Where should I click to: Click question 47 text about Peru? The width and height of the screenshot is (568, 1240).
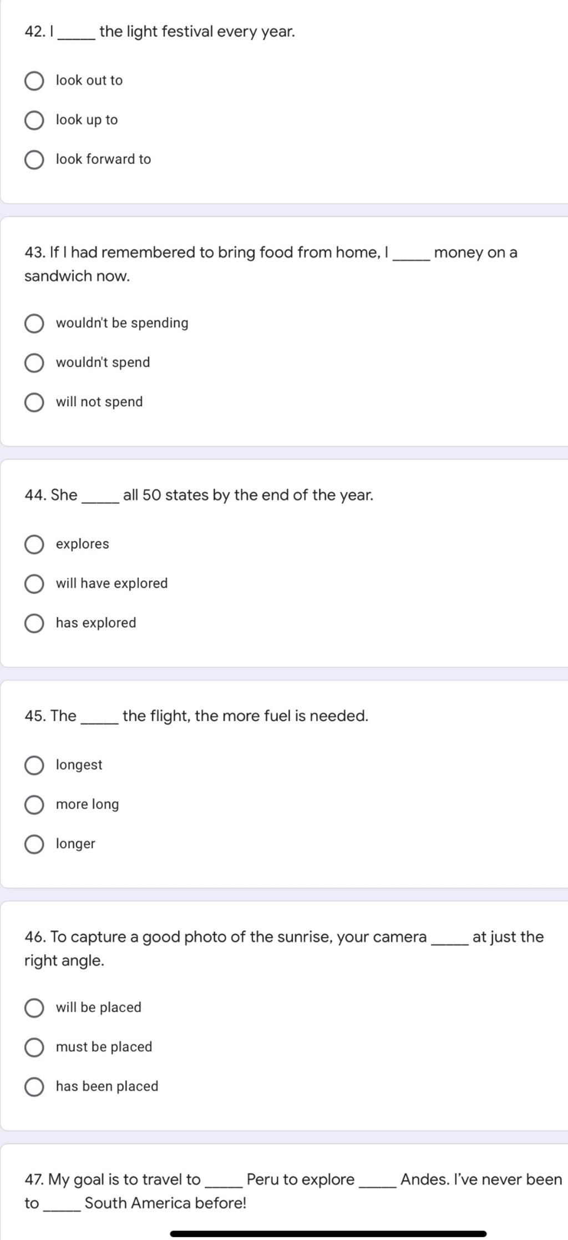click(x=293, y=1191)
